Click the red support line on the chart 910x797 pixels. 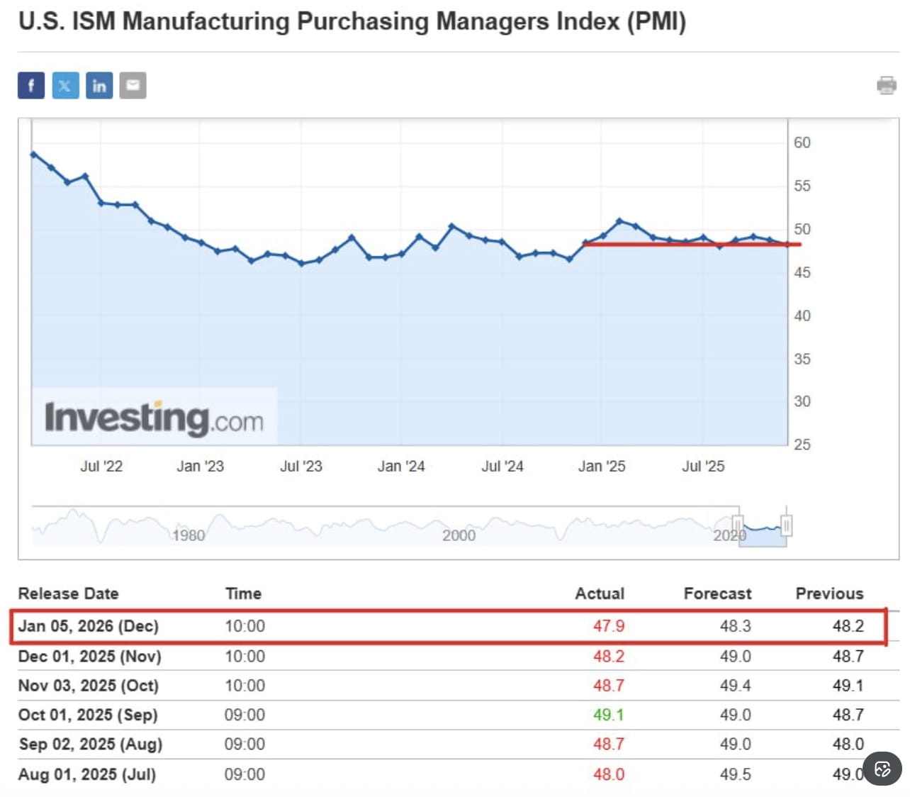tap(687, 244)
